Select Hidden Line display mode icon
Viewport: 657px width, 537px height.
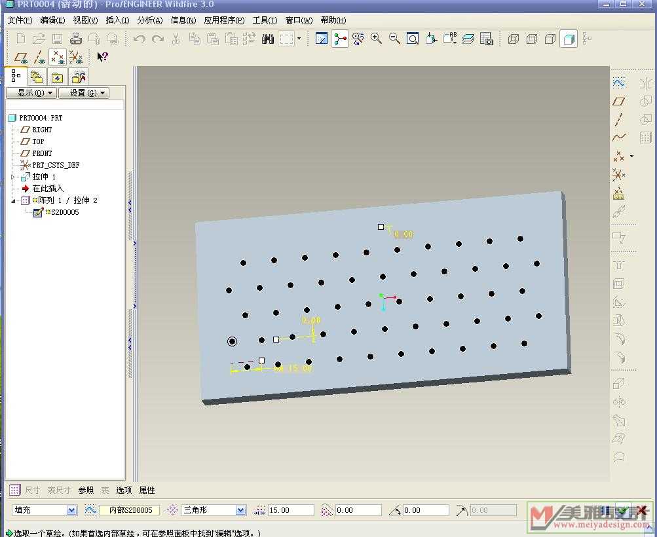point(532,39)
